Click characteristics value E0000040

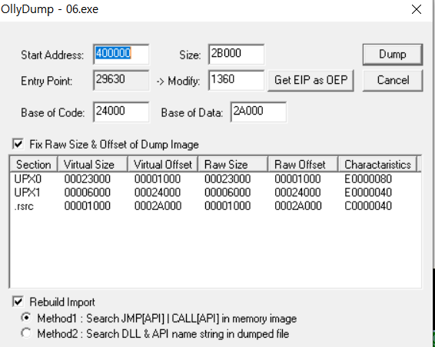click(x=368, y=192)
